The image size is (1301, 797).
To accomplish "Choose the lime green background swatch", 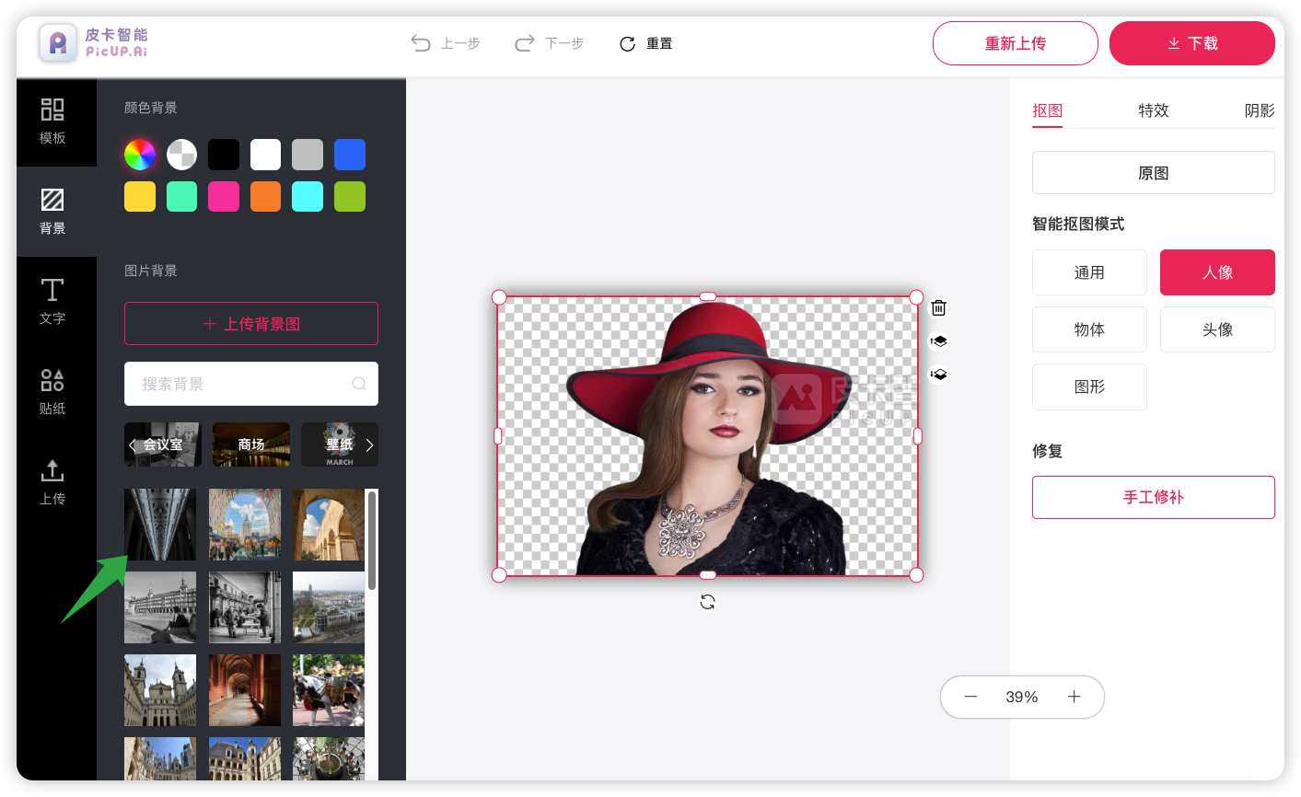I will point(350,196).
